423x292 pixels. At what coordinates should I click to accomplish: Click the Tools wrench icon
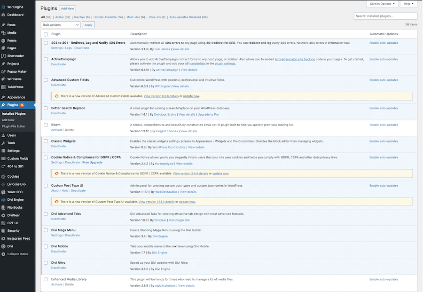[3, 143]
